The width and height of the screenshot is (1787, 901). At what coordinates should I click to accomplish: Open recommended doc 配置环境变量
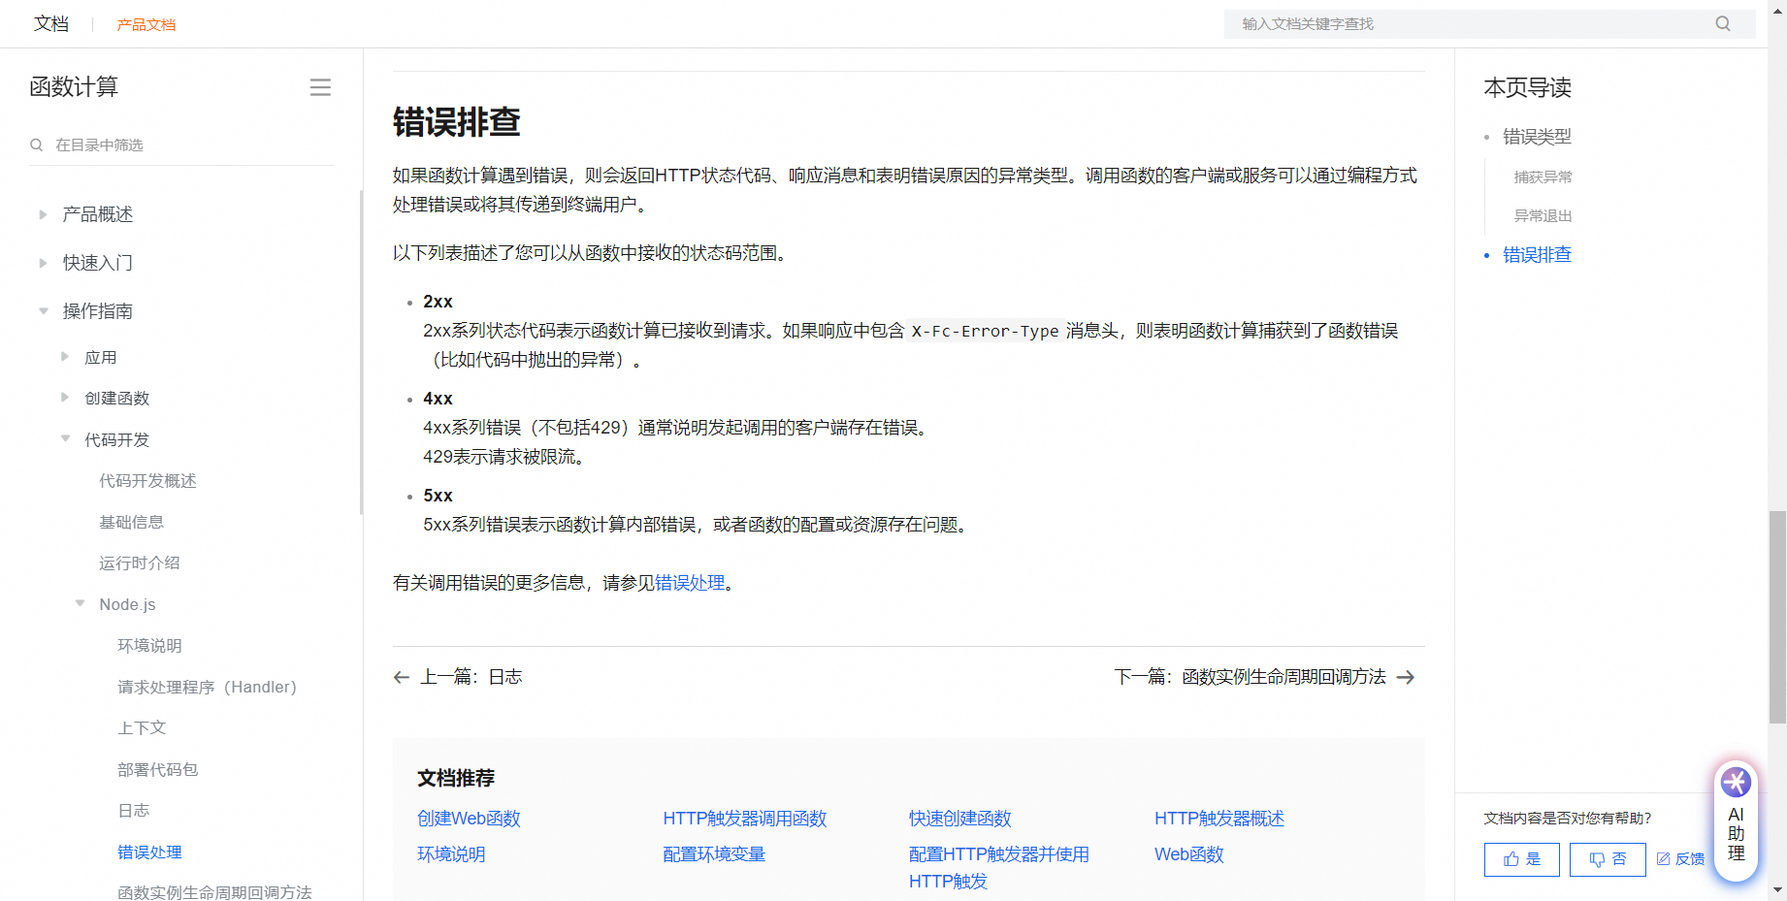click(x=714, y=854)
